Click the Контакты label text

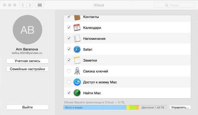[91, 17]
